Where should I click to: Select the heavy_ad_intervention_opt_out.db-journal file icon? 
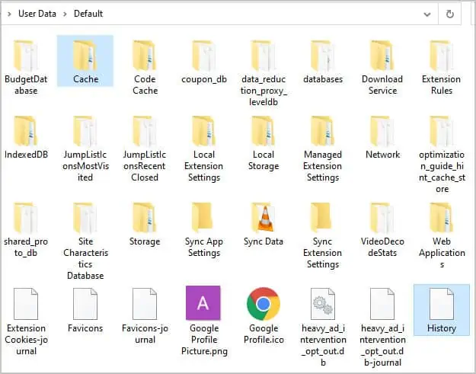[x=382, y=304]
